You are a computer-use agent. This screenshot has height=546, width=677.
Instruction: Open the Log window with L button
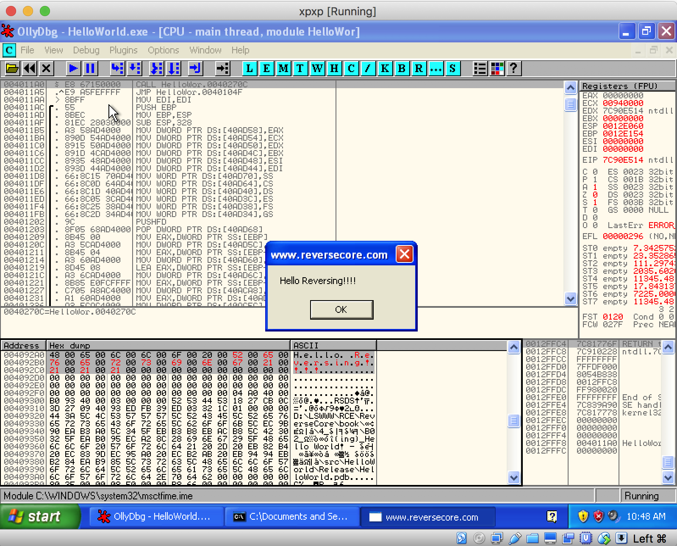point(250,68)
